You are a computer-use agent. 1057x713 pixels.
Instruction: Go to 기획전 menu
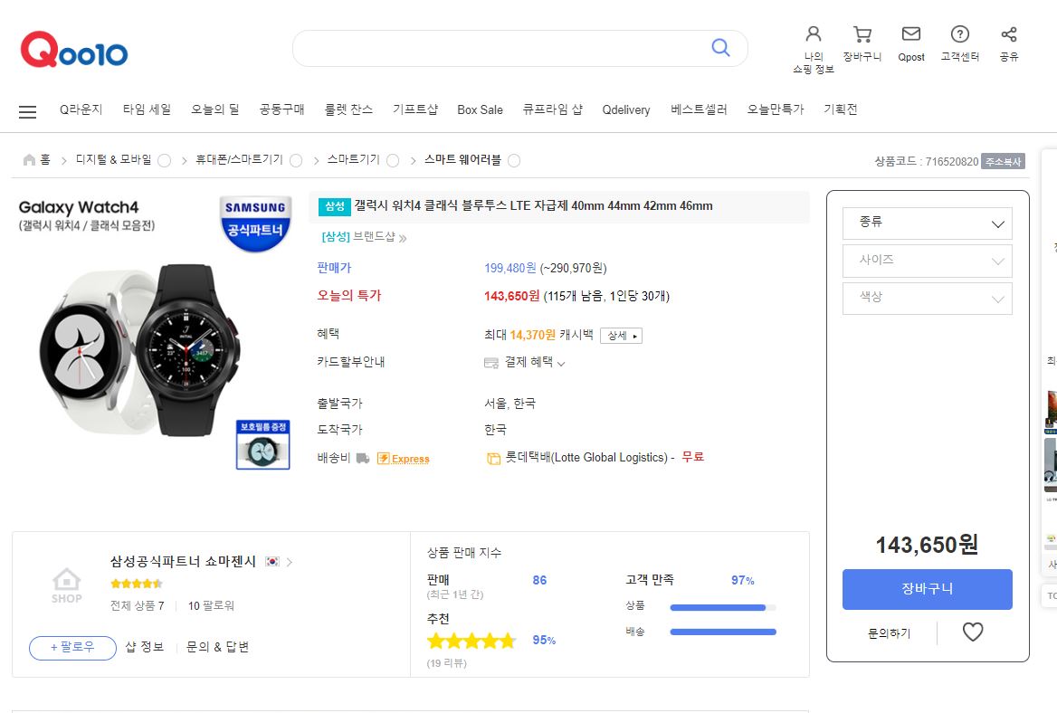coord(841,109)
